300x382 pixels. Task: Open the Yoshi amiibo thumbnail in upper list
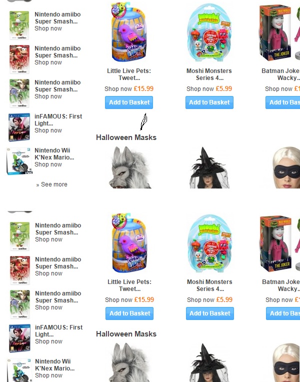tap(19, 25)
